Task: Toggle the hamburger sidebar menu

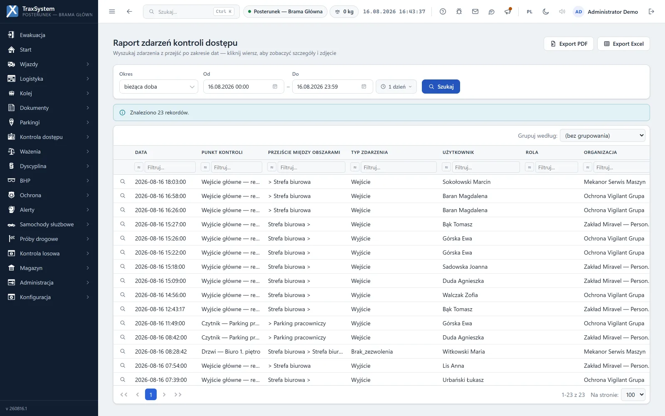Action: [x=112, y=12]
